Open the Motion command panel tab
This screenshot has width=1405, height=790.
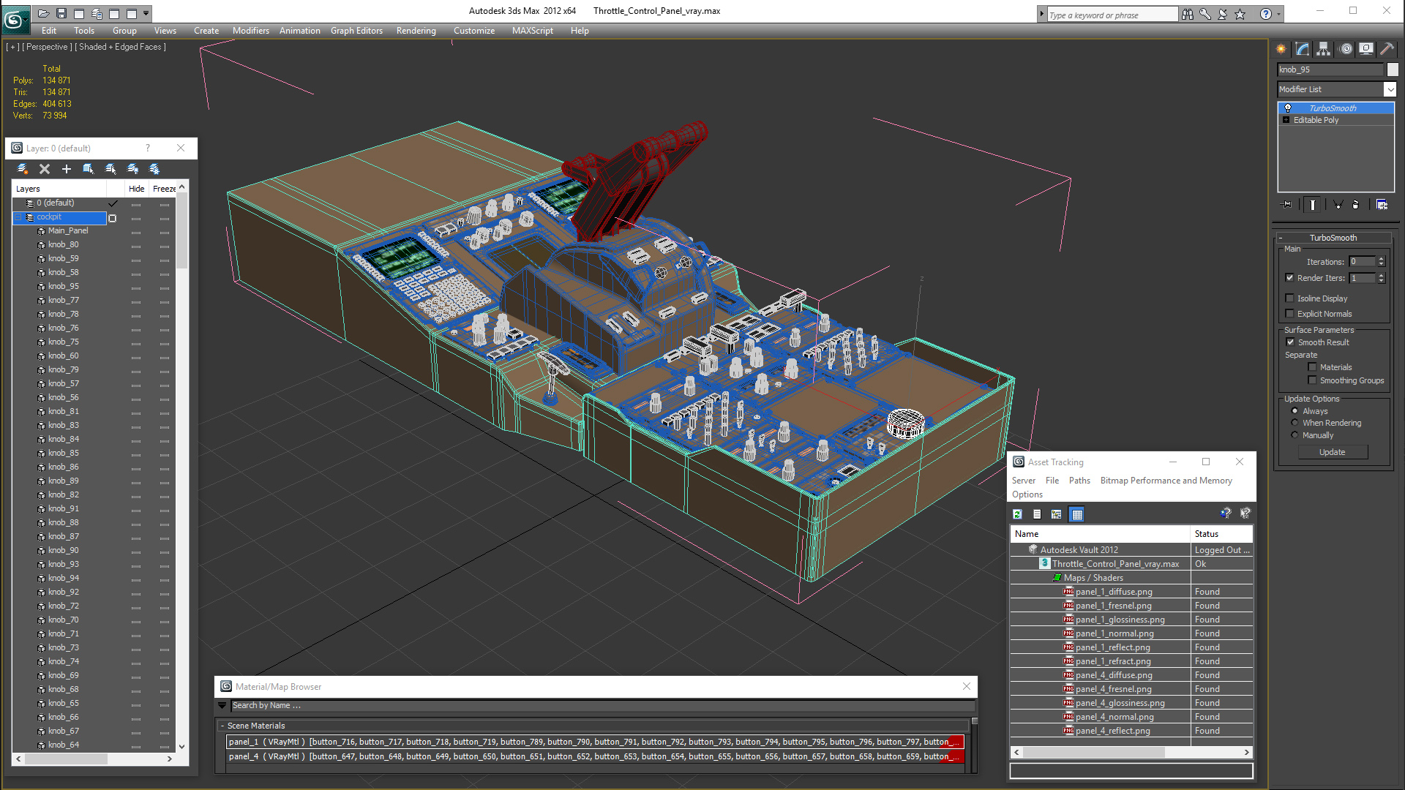point(1346,49)
